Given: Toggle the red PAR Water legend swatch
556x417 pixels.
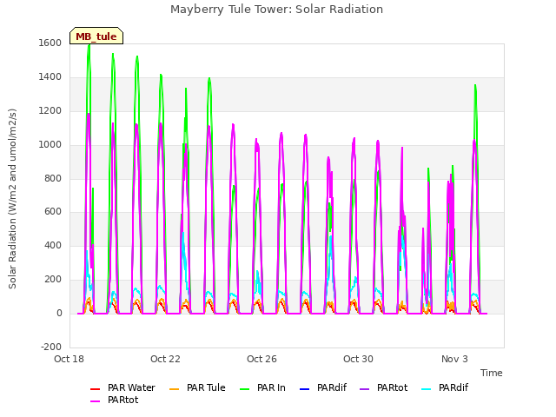Looking at the screenshot, I should pyautogui.click(x=95, y=389).
